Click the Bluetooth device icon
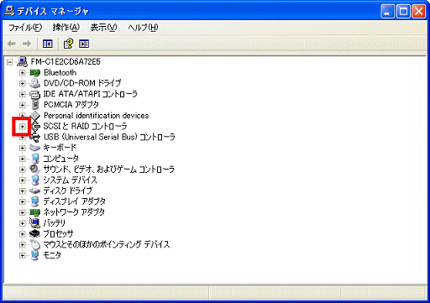Viewport: 430px width, 303px height. pos(35,73)
